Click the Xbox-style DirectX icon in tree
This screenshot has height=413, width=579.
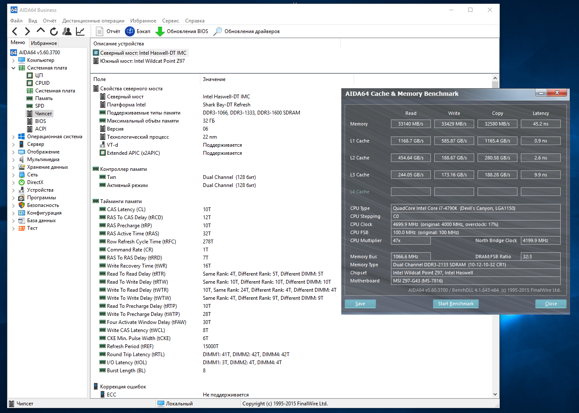(x=22, y=182)
